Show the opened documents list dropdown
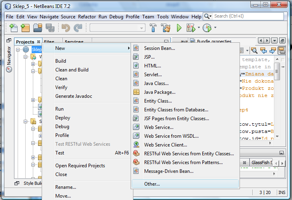292x200 pixels. tap(274, 41)
